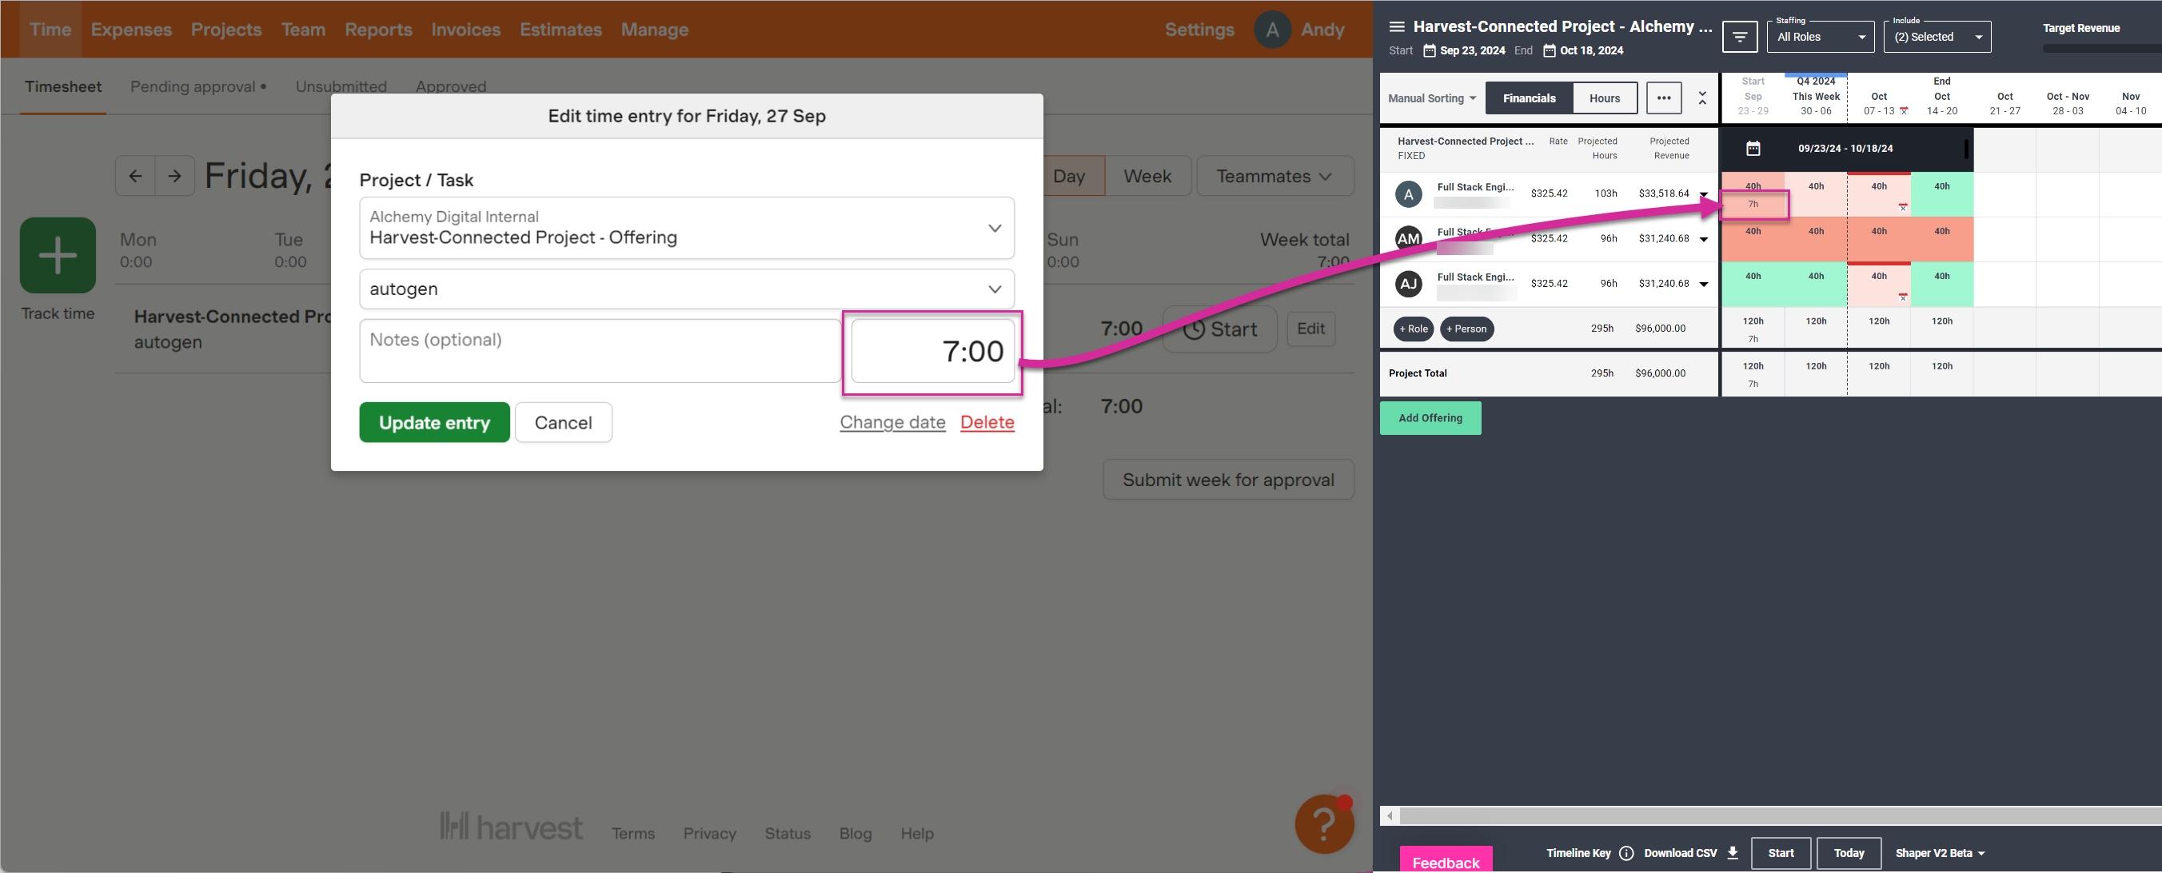Select Week view in timesheet
2162x873 pixels.
[x=1147, y=176]
